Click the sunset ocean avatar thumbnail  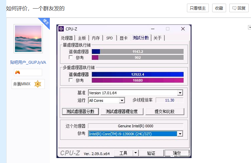coord(28,39)
